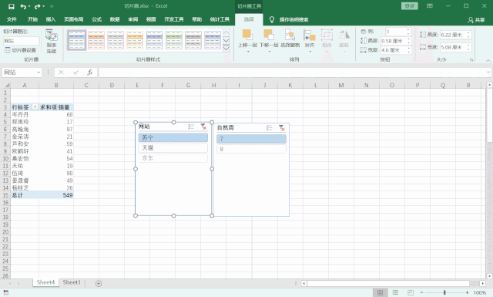
Task: Expand the formula bar arrow
Action: 488,73
